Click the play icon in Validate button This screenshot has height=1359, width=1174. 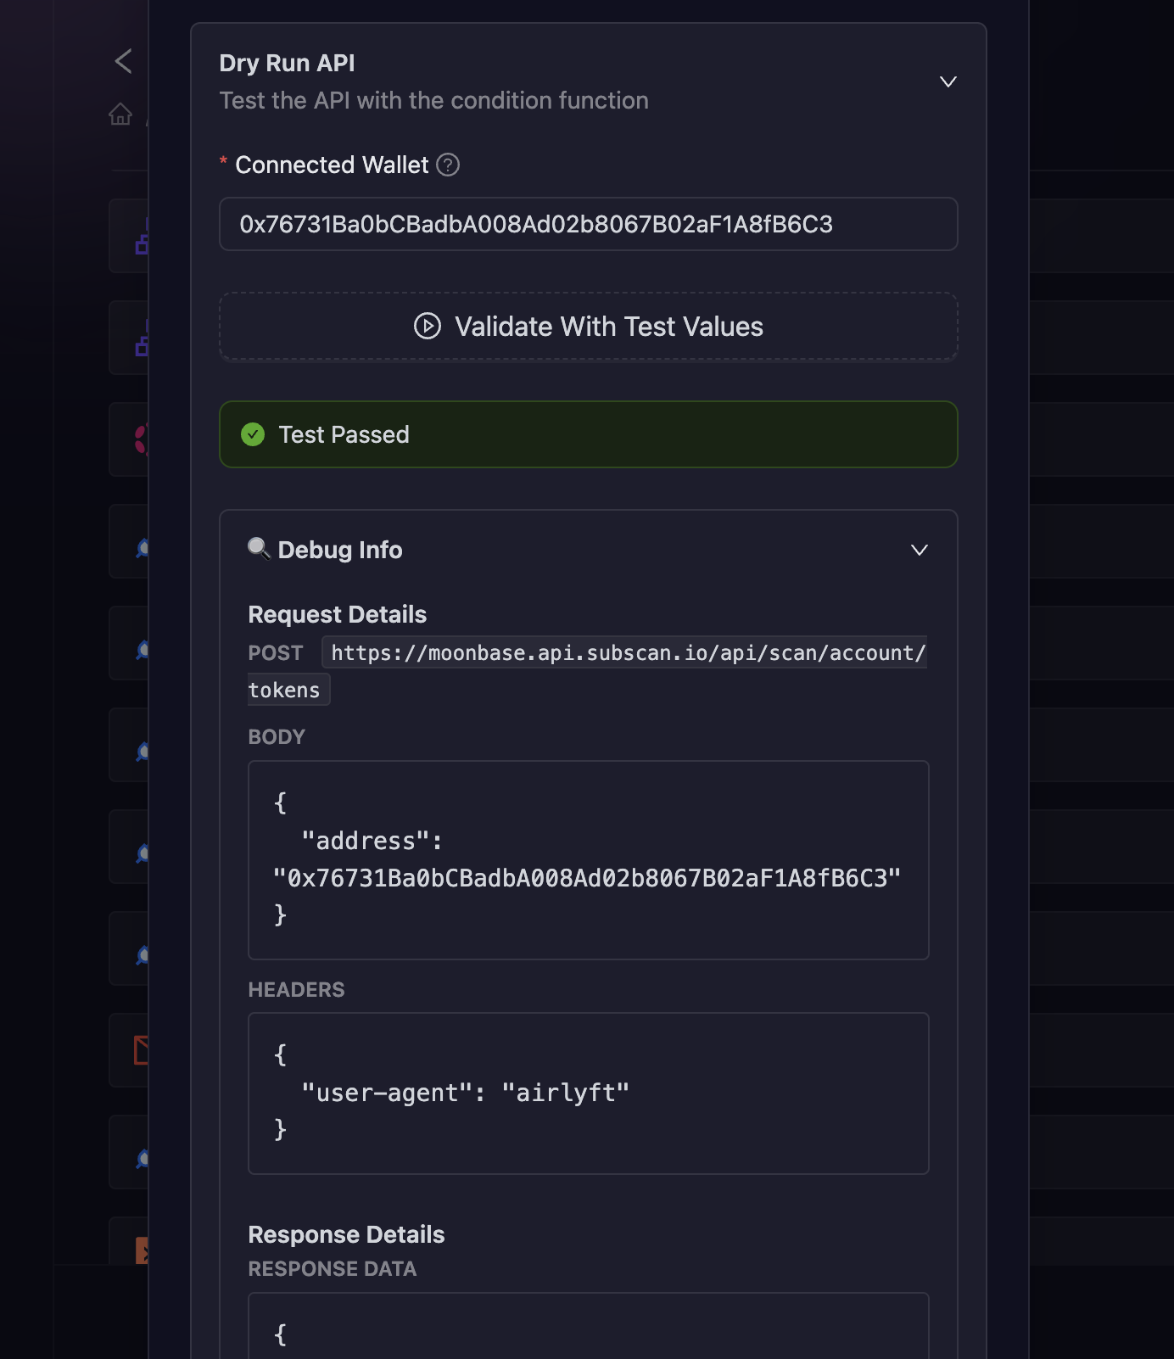pos(428,327)
